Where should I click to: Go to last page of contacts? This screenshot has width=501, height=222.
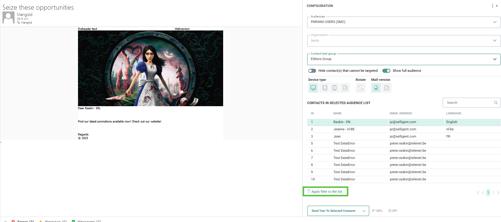498,192
